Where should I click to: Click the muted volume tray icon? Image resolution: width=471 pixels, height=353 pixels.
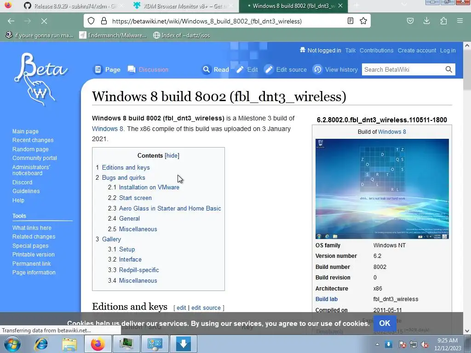(425, 344)
